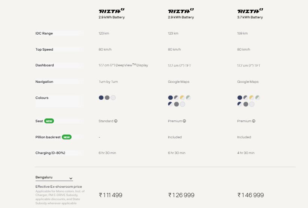The height and width of the screenshot is (208, 308).
Task: Select yellow dual-tone colour in 3.7 kWh variant
Action: 252,97
